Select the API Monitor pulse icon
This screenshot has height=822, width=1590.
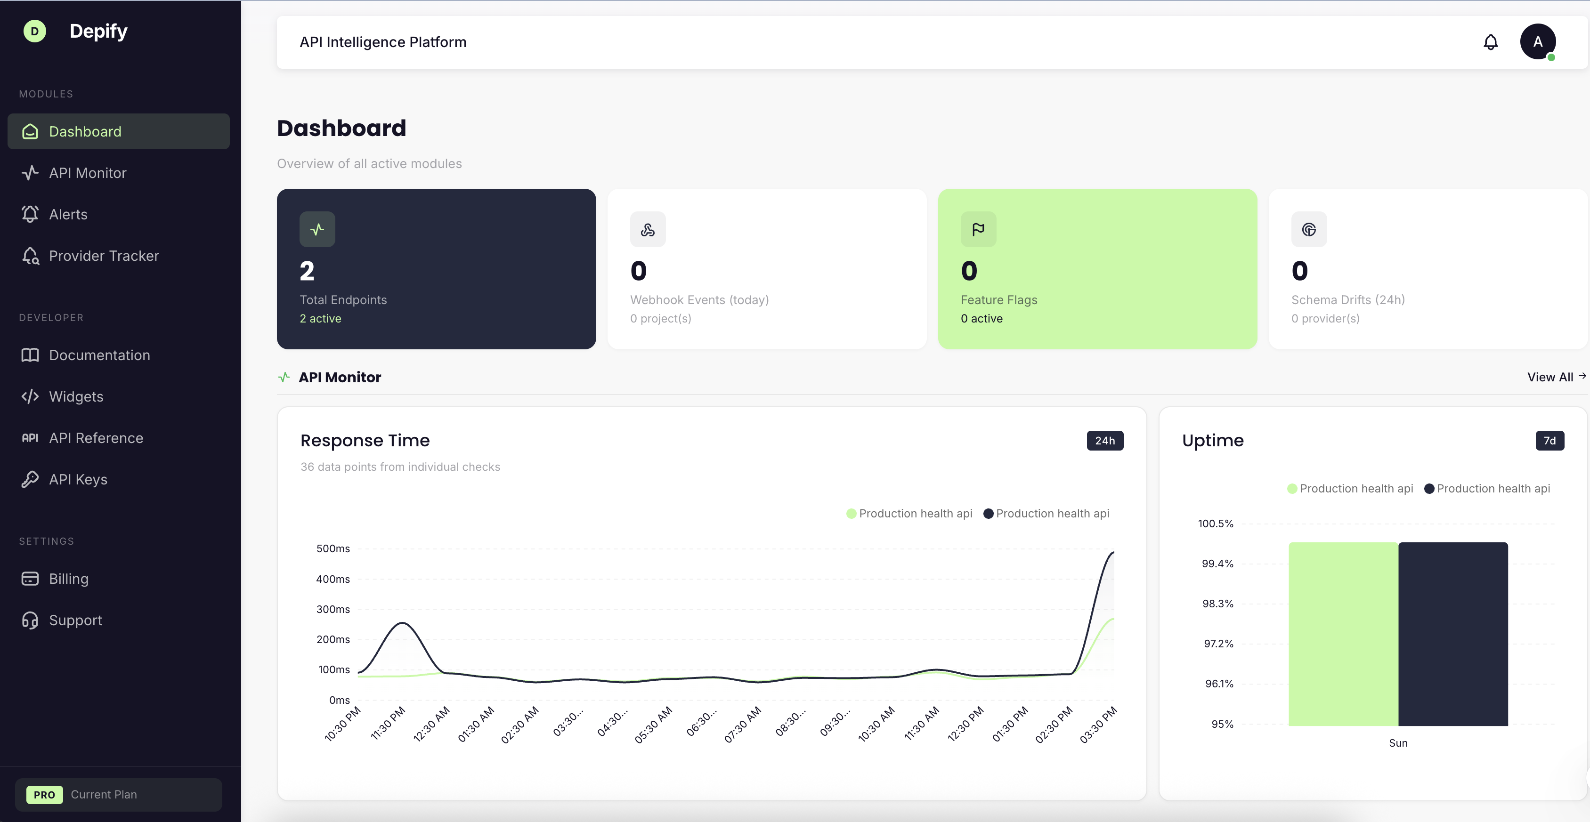point(30,173)
